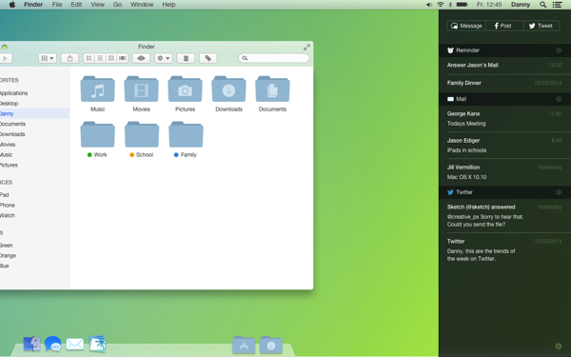Open the Sketch (@sketch) answered tweet notification

point(504,216)
